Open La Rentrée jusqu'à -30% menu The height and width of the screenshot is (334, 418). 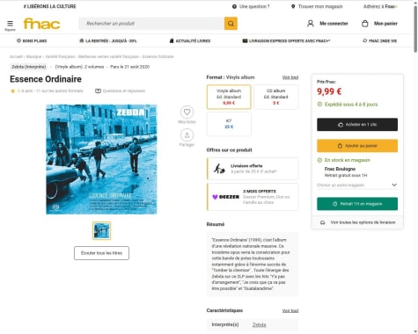point(108,40)
